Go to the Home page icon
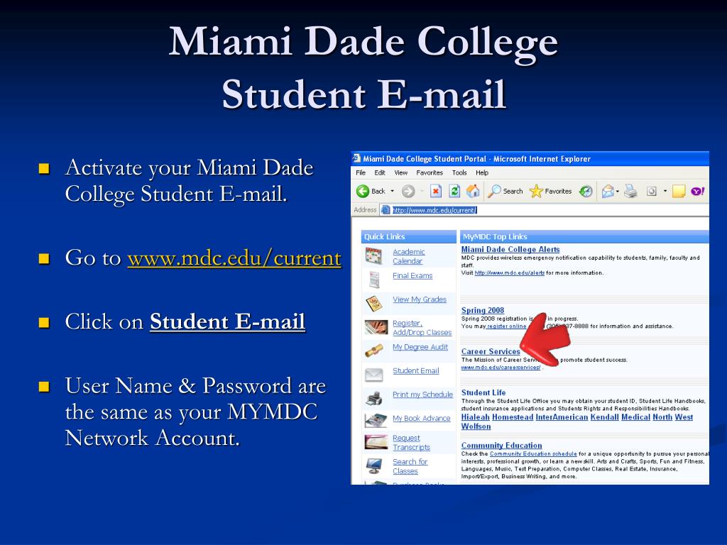 [473, 191]
